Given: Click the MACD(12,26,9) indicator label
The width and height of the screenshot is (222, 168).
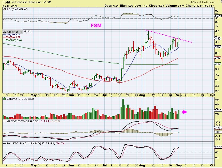Looking at the screenshot, I should pos(18,121).
